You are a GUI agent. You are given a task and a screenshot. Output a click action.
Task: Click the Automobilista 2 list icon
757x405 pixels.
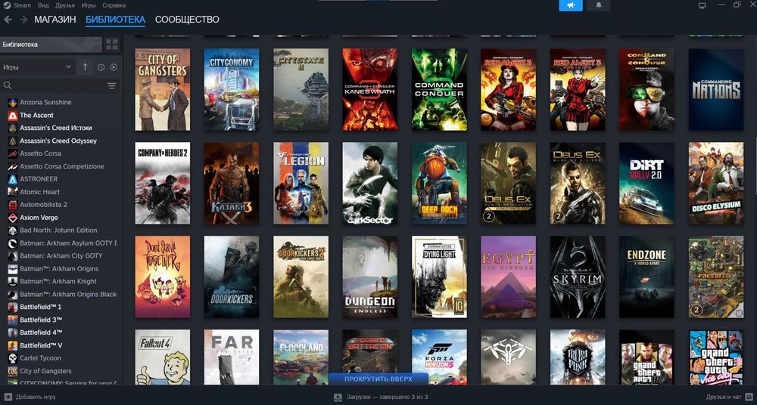click(x=13, y=205)
